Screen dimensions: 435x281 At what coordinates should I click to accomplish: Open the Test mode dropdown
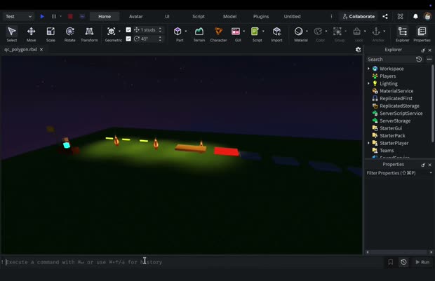pos(18,16)
